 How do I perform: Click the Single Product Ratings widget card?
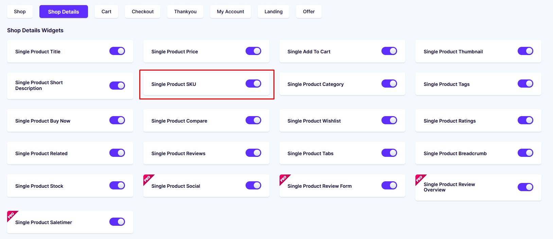tap(478, 121)
